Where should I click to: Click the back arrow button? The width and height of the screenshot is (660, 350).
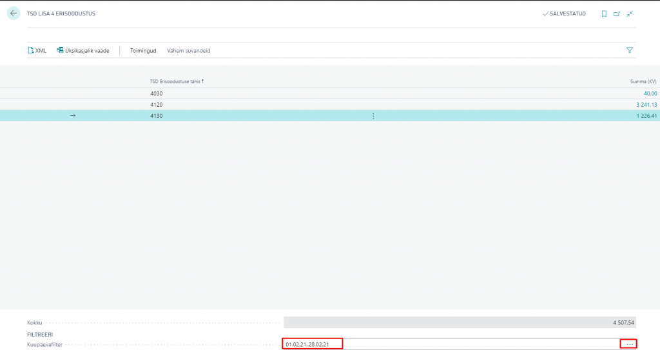tap(14, 13)
